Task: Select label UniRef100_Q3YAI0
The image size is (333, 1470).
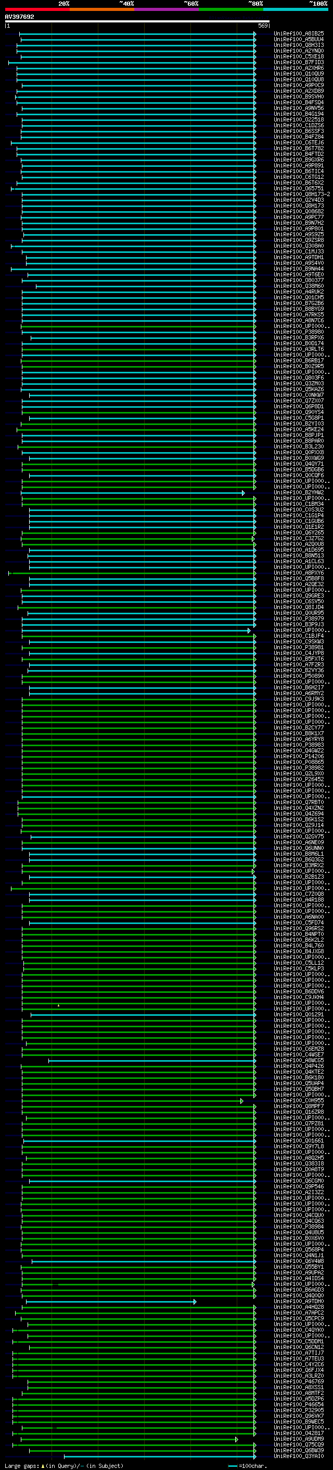Action: coord(299,1456)
